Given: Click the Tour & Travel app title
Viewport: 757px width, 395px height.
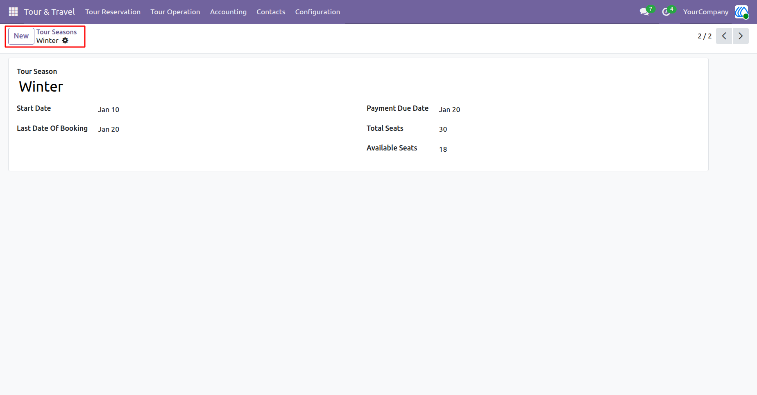Looking at the screenshot, I should click(x=49, y=12).
